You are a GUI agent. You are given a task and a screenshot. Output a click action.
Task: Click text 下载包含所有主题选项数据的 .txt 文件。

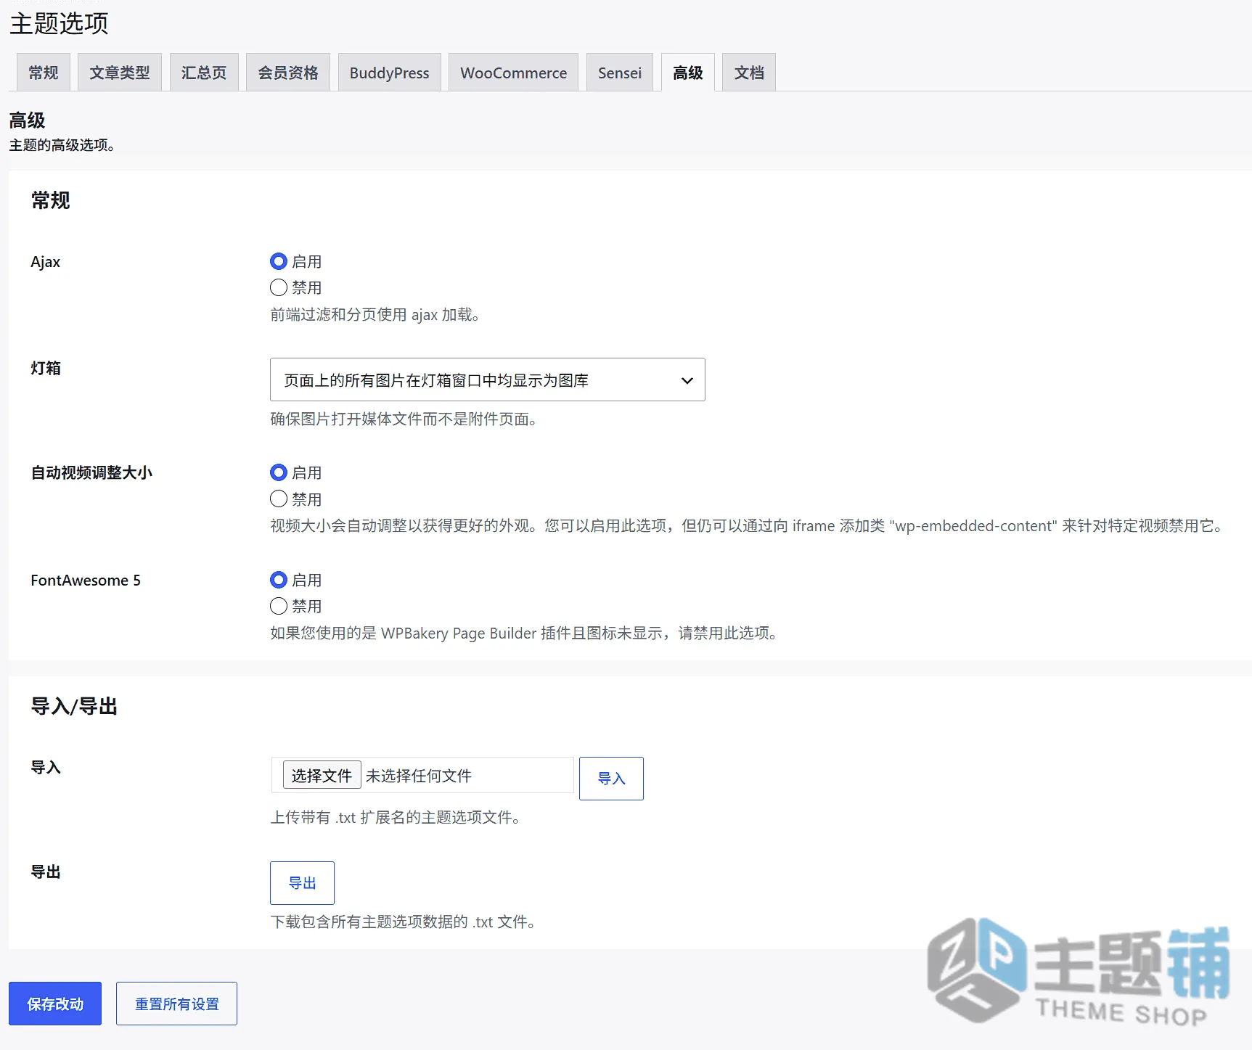(x=403, y=922)
